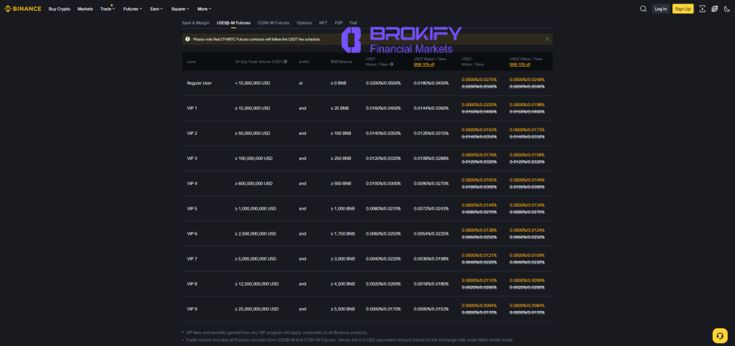Follow the USDT BNB 10% off link
Viewport: 735px width, 346px height.
click(x=424, y=65)
